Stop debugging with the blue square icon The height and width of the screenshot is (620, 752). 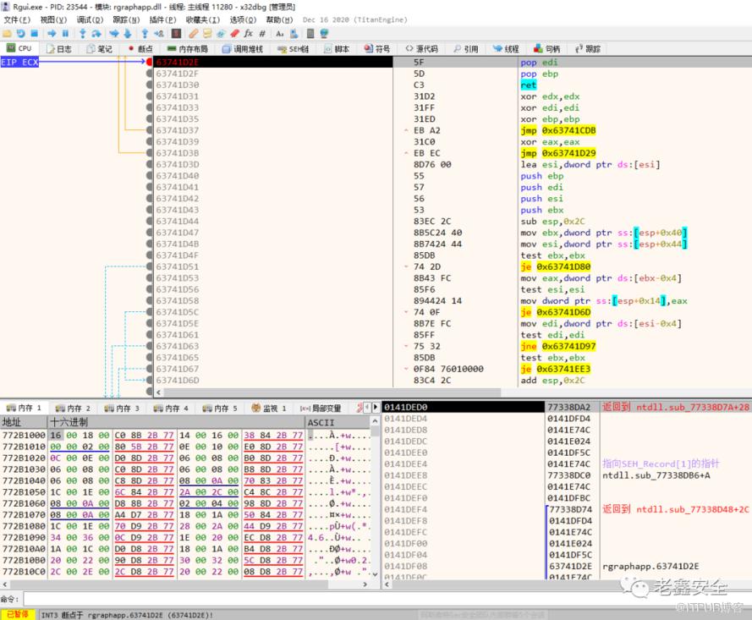coord(33,33)
